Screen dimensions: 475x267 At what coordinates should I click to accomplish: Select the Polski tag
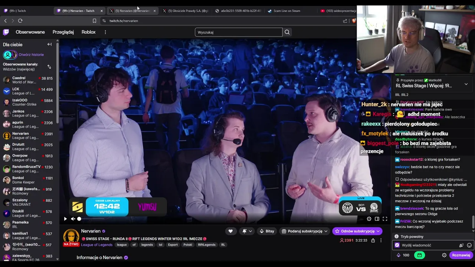pyautogui.click(x=188, y=245)
